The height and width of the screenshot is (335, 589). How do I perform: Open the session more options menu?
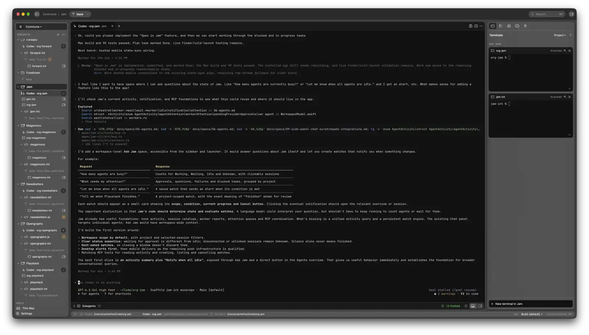481,26
